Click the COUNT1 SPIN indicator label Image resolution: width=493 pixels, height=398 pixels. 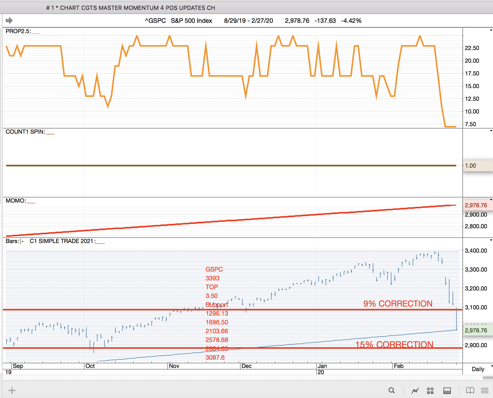(x=25, y=132)
